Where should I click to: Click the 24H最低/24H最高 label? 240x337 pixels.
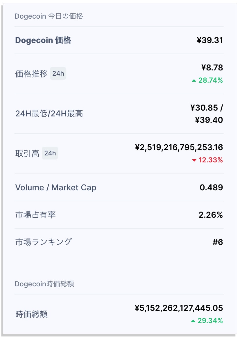(x=49, y=113)
